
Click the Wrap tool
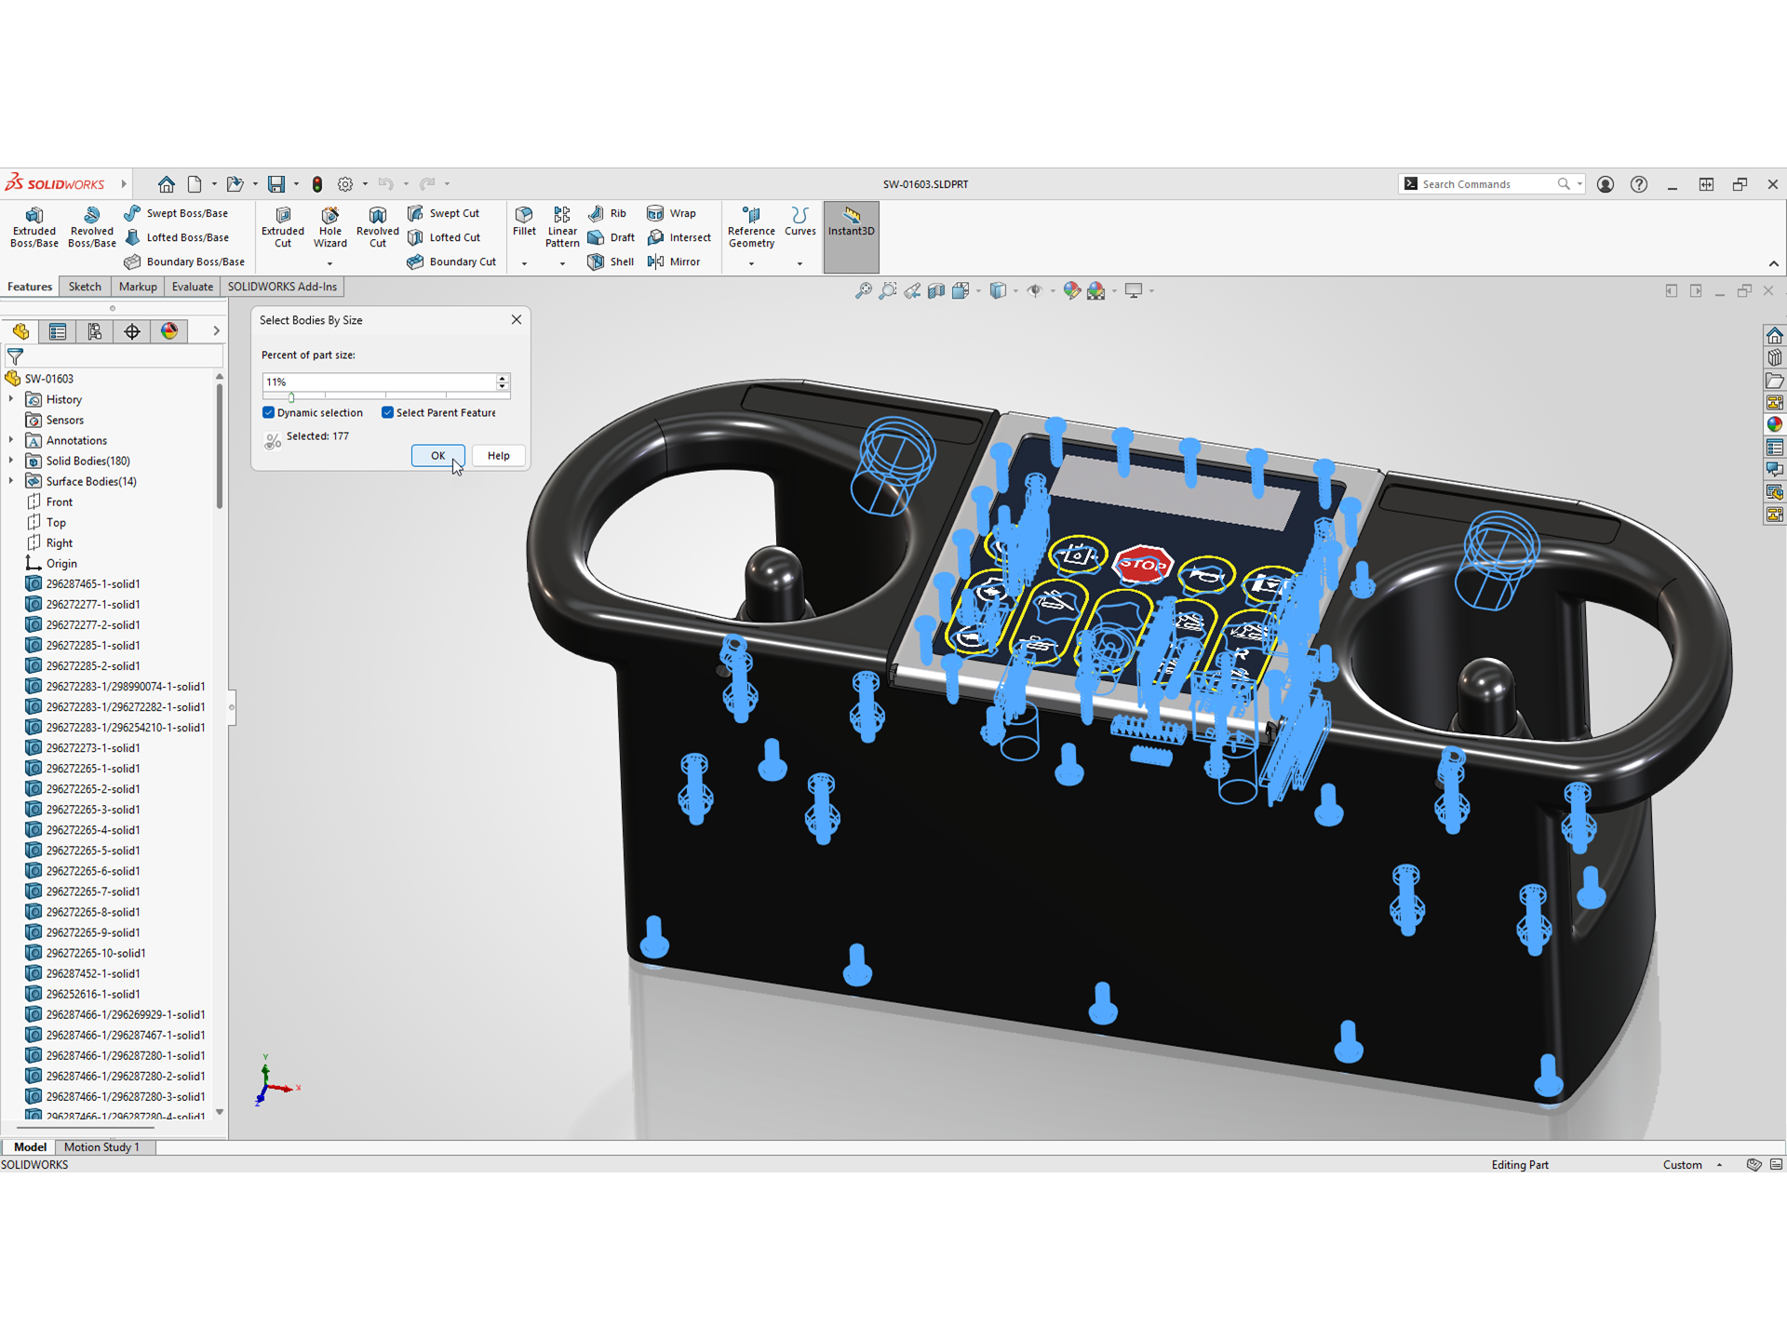point(671,213)
